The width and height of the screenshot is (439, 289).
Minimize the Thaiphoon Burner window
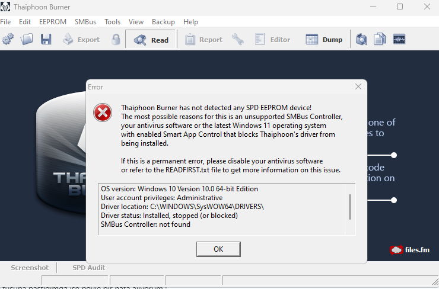[x=373, y=7]
